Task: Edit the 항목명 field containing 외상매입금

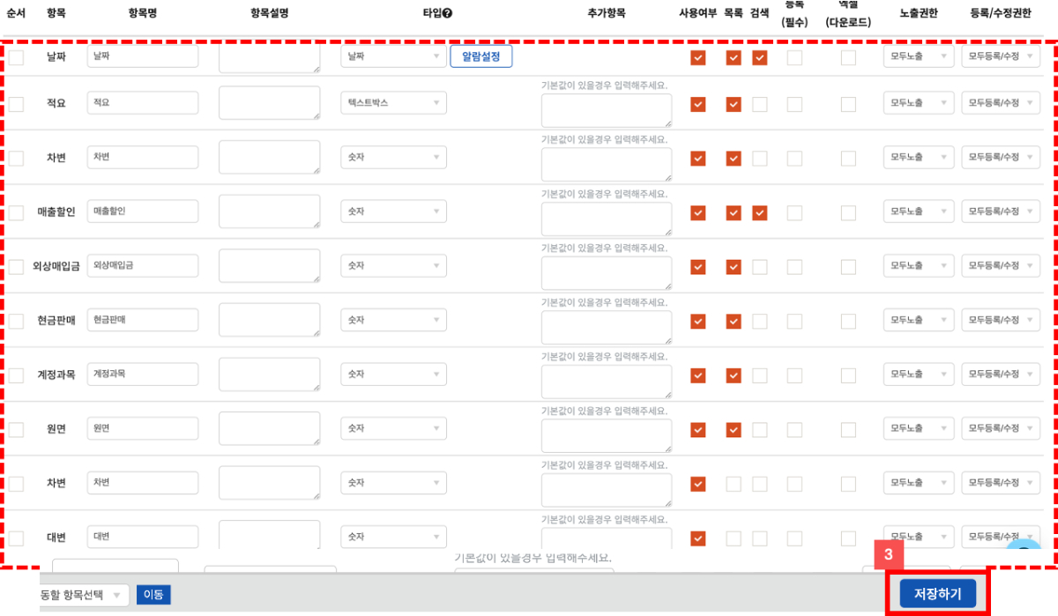Action: pos(143,265)
